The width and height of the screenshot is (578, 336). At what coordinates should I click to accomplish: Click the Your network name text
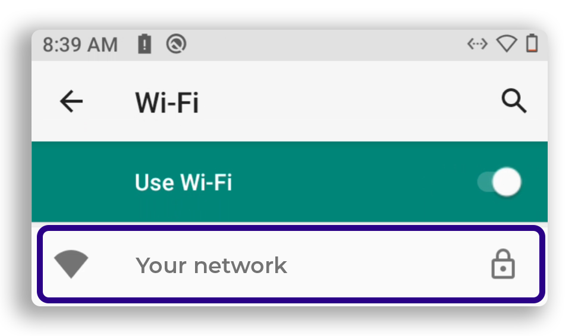[211, 265]
